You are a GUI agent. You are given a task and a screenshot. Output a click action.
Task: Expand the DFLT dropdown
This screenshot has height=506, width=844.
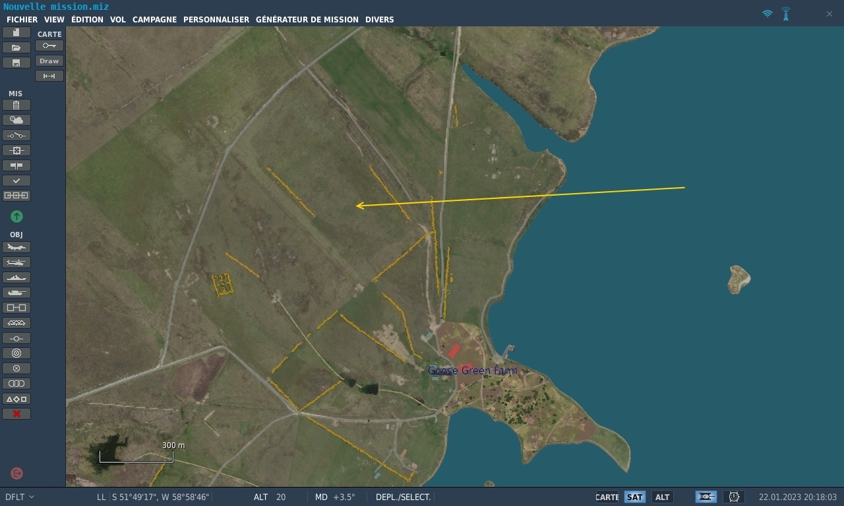coord(20,497)
